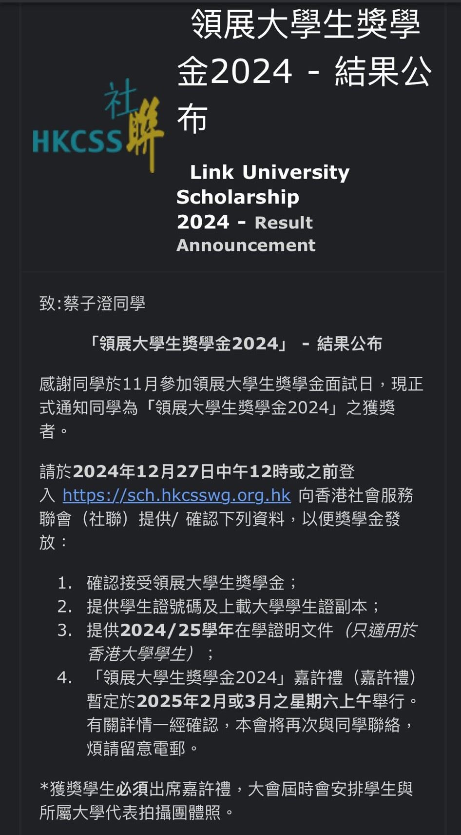Click the large 領展大學生獎學金2024 header title
This screenshot has width=461, height=835.
[304, 71]
